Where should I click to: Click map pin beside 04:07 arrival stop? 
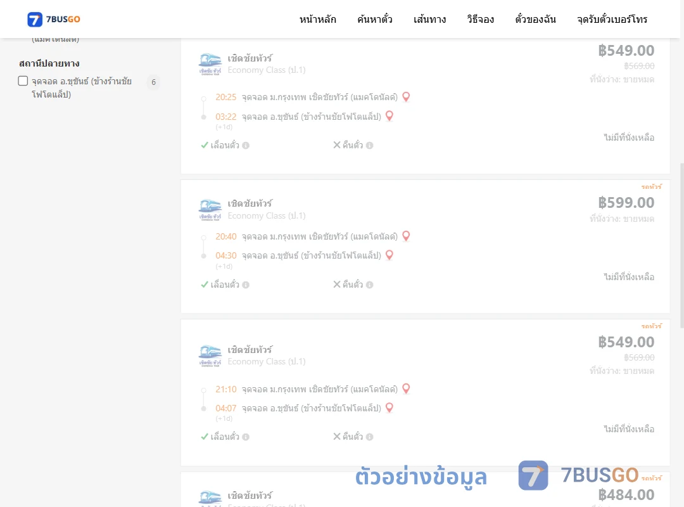coord(389,408)
